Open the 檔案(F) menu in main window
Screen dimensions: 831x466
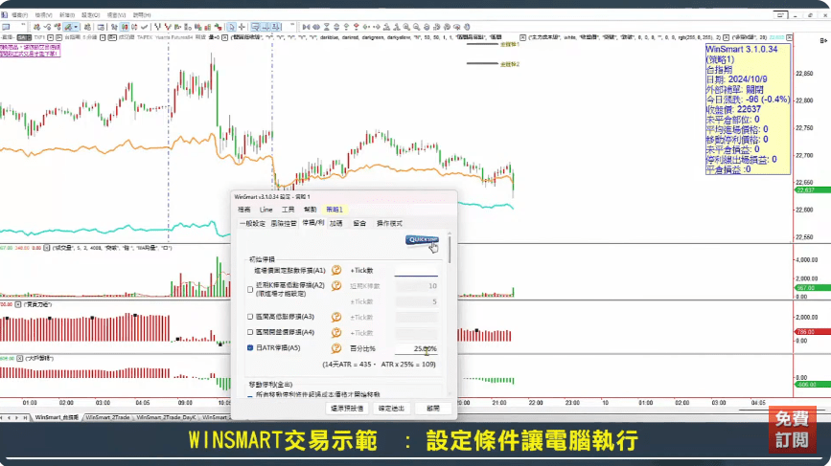[19, 15]
